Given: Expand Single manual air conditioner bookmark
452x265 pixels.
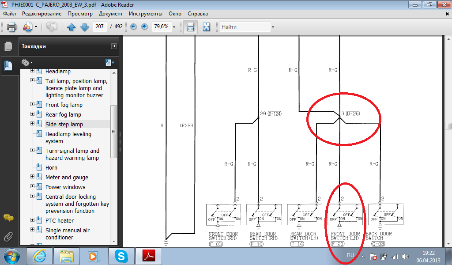Looking at the screenshot, I should point(32,230).
